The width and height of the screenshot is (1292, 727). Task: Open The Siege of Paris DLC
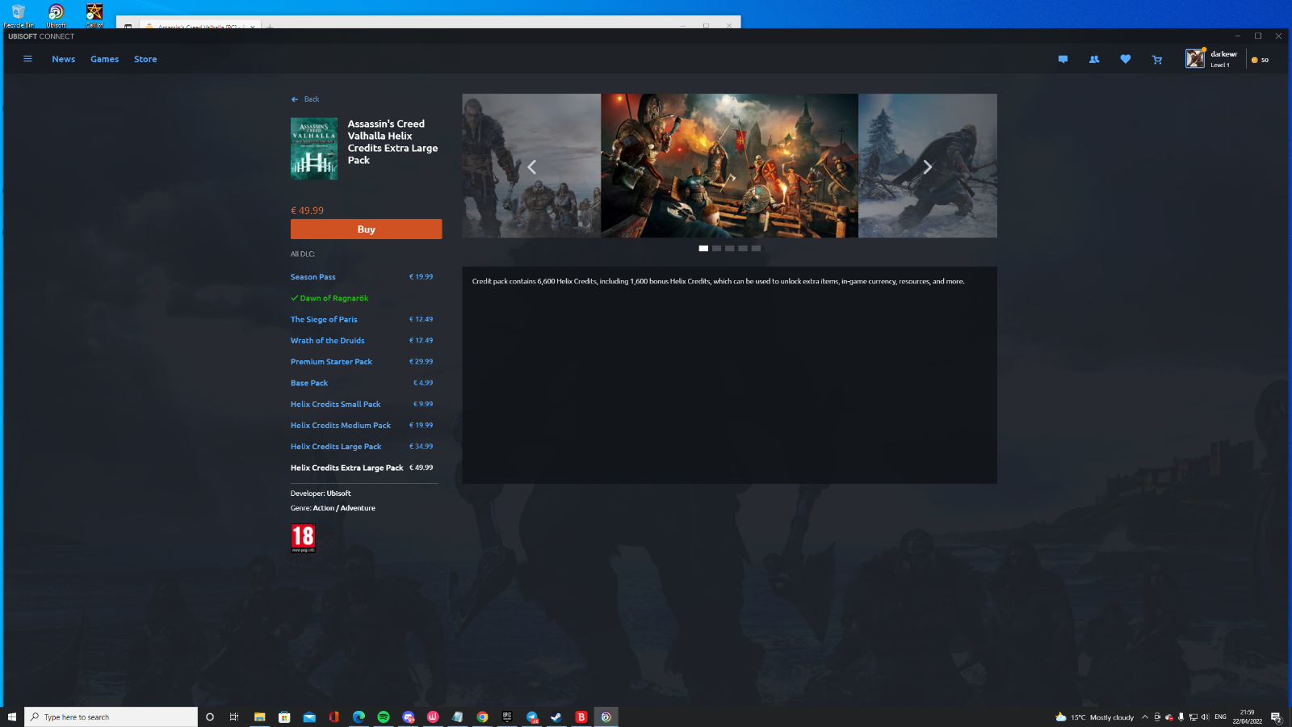point(324,320)
